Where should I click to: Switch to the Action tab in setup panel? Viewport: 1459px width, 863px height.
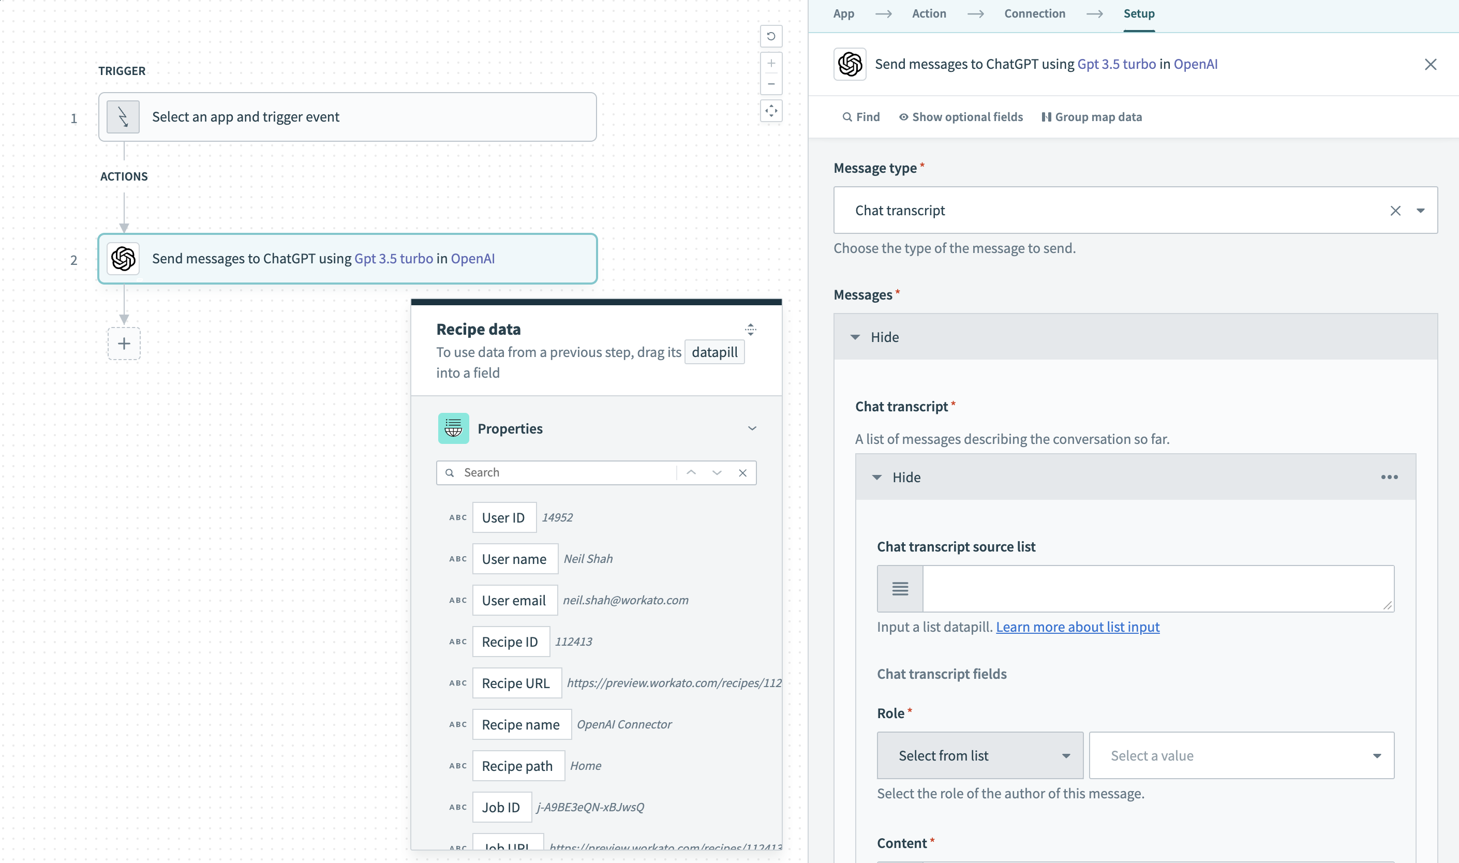(929, 13)
